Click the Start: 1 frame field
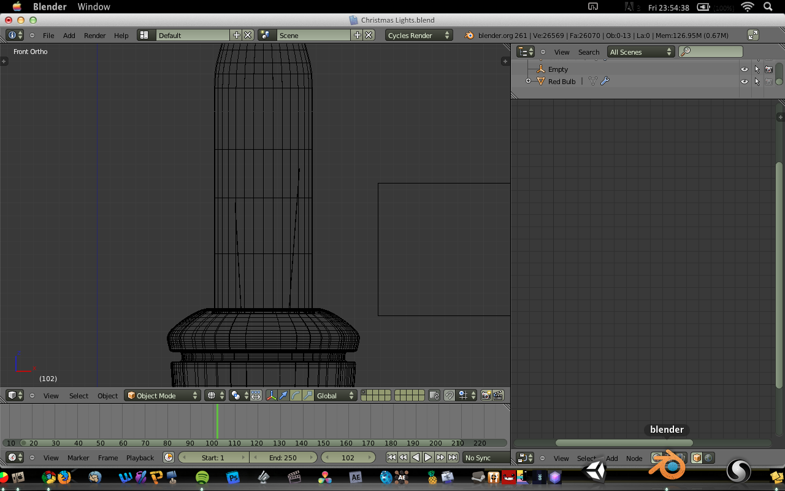785x491 pixels. point(213,458)
